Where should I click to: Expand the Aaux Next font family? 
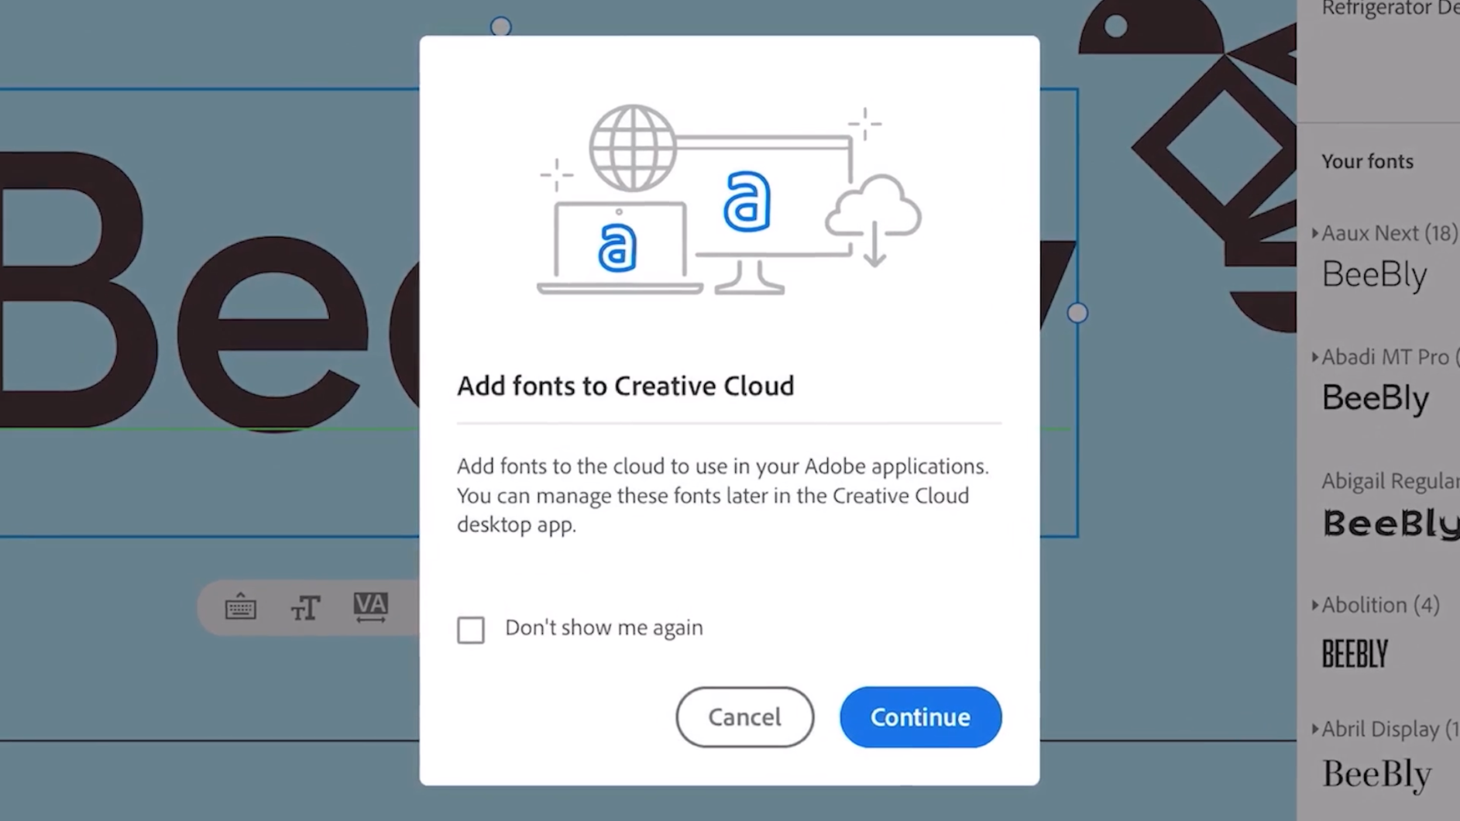[x=1315, y=233]
